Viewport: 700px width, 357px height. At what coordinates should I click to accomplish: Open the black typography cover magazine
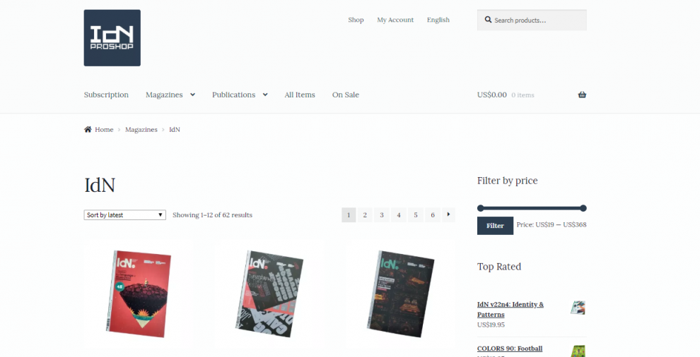coord(269,294)
